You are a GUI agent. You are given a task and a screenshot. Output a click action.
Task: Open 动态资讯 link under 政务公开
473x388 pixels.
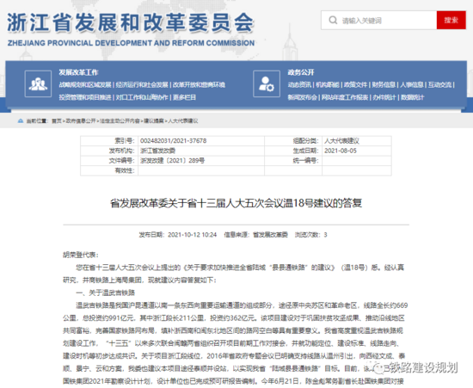(x=299, y=85)
